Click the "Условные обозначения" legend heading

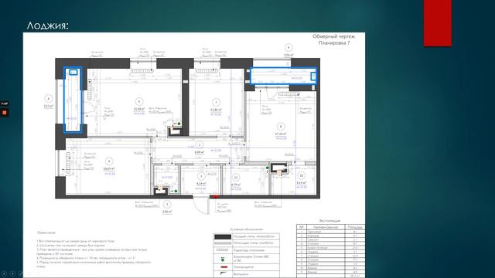coord(246,229)
